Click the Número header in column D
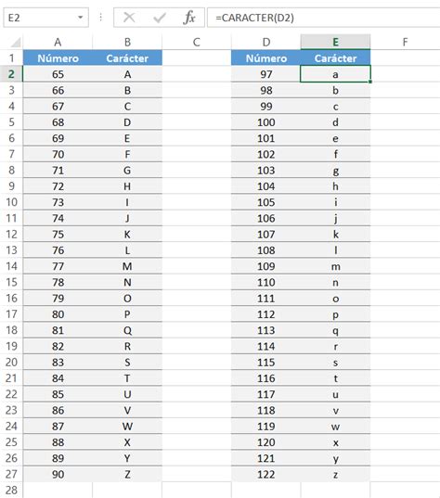 266,58
